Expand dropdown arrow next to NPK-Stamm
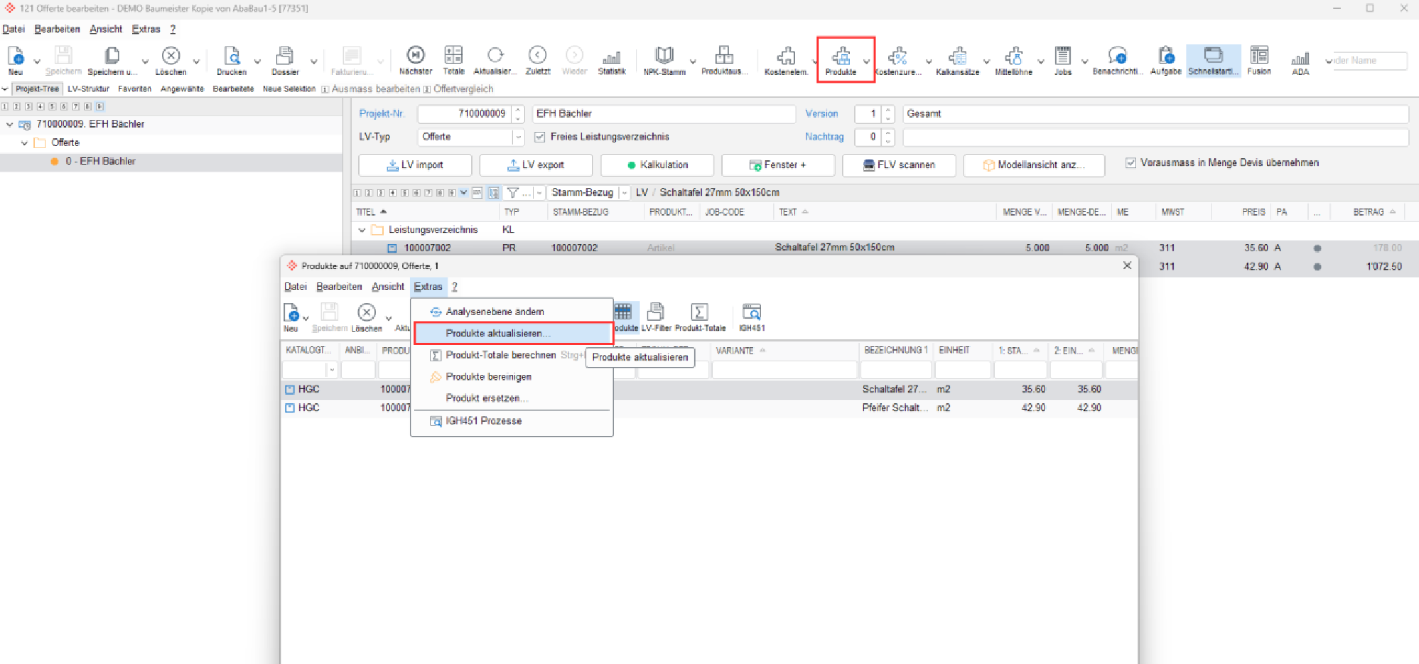 (693, 61)
